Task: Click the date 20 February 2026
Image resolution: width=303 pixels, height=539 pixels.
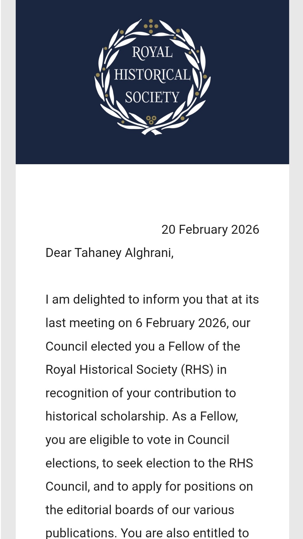Action: pos(210,229)
